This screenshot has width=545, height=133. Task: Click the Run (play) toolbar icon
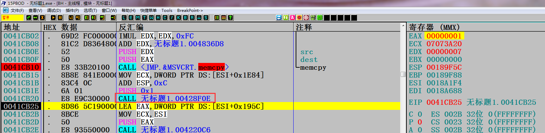53,17
